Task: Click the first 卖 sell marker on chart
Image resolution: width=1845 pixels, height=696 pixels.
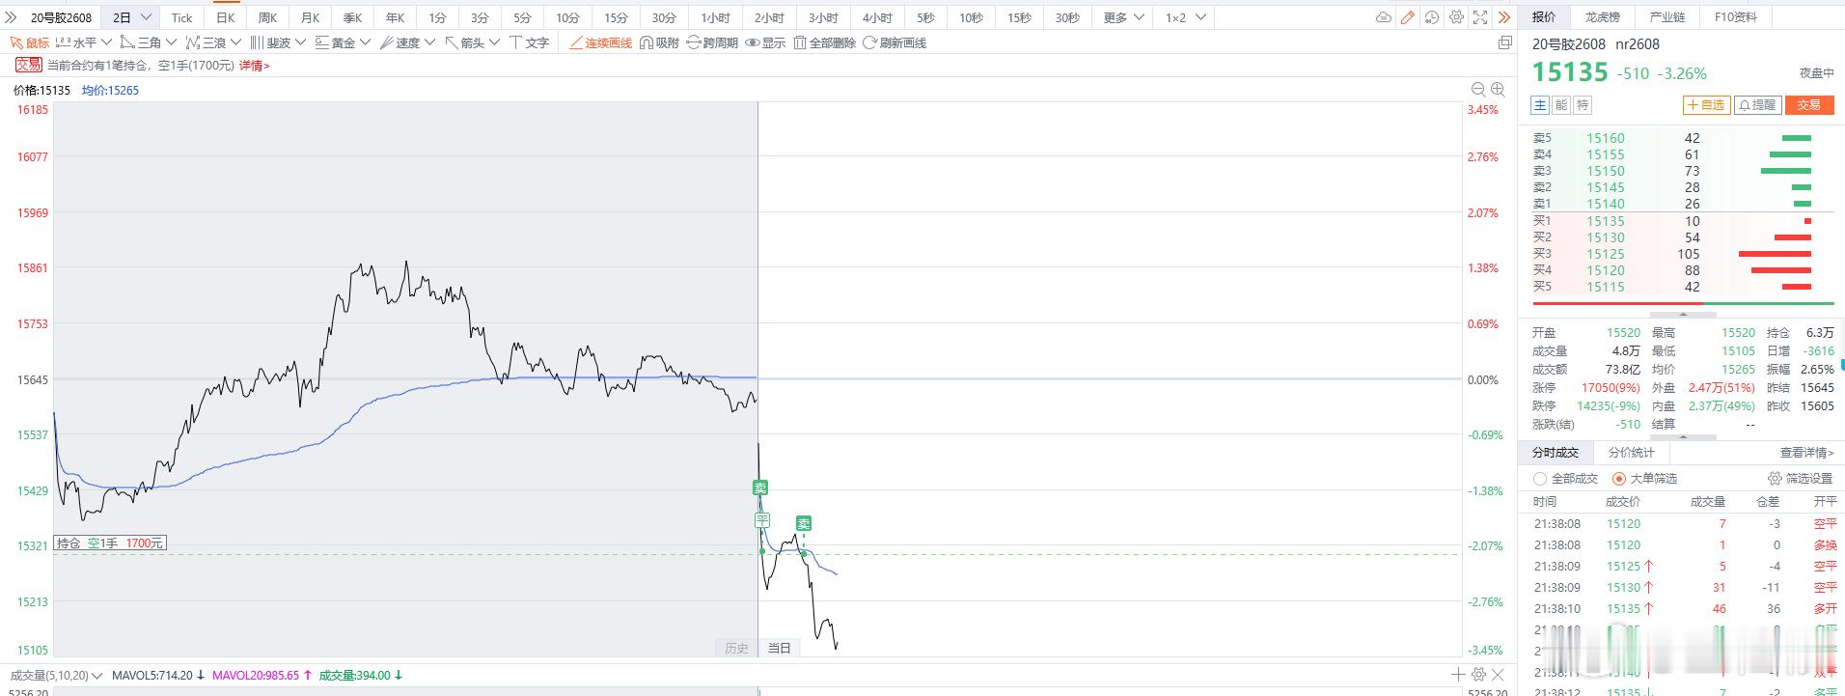Action: (x=760, y=487)
